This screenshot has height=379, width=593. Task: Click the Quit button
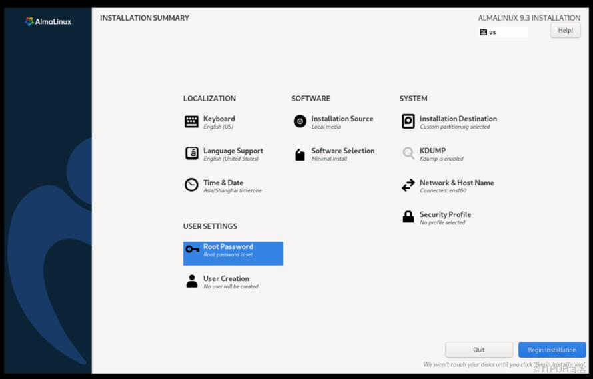479,350
